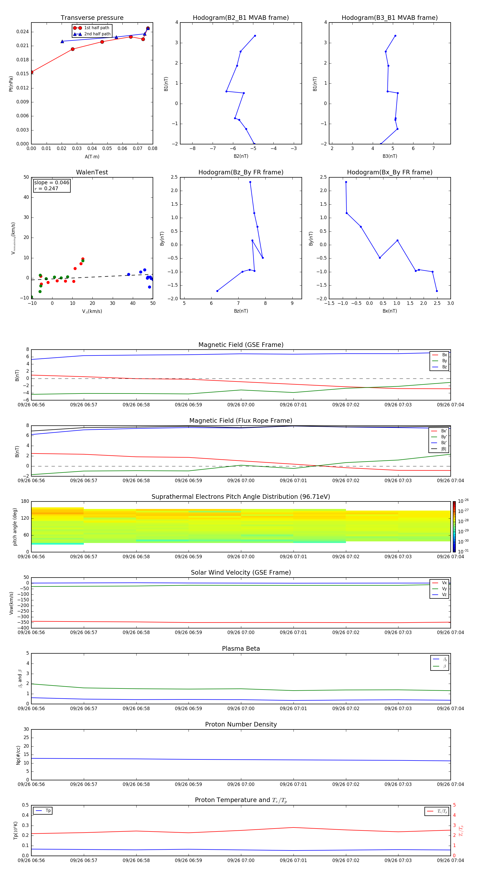Image resolution: width=482 pixels, height=884 pixels.
Task: Click 'Proton Temperature and Te/Tp' title
Action: point(241,800)
